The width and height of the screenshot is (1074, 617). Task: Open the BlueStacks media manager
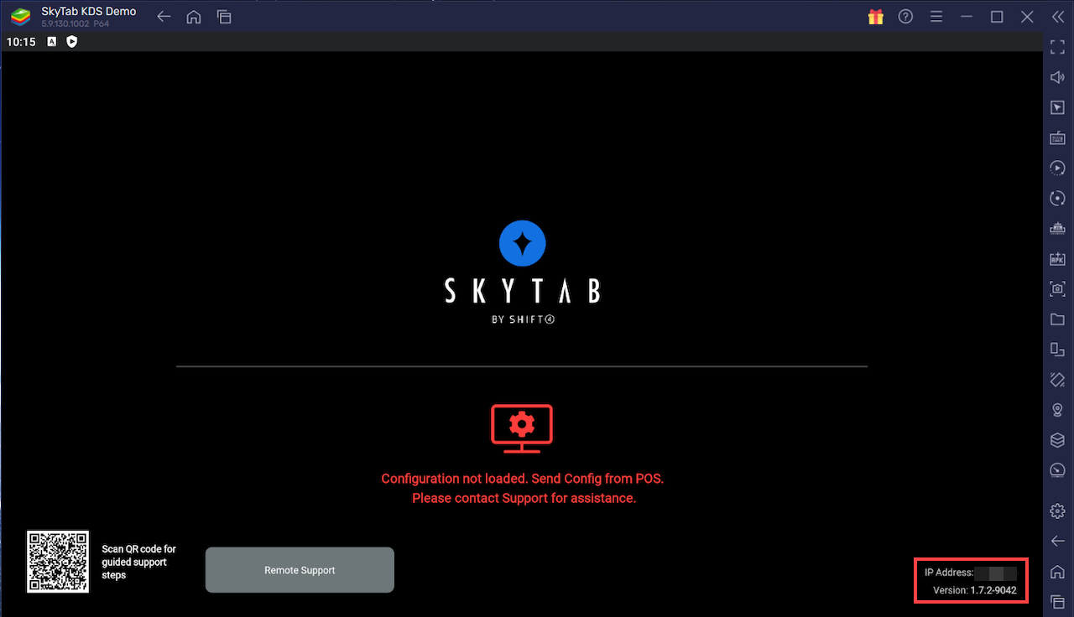pos(1057,319)
